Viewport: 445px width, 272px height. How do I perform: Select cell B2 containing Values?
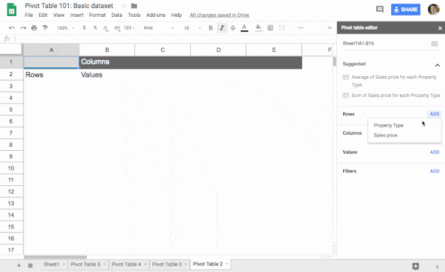point(107,75)
